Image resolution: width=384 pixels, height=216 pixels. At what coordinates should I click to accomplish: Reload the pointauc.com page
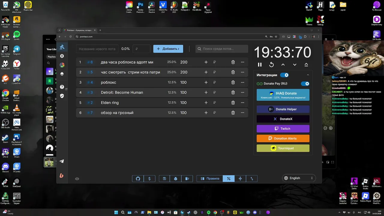click(70, 37)
